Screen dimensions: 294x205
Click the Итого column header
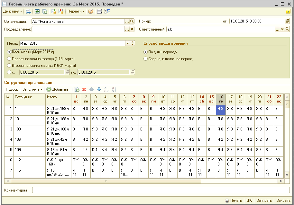pyautogui.click(x=58, y=99)
